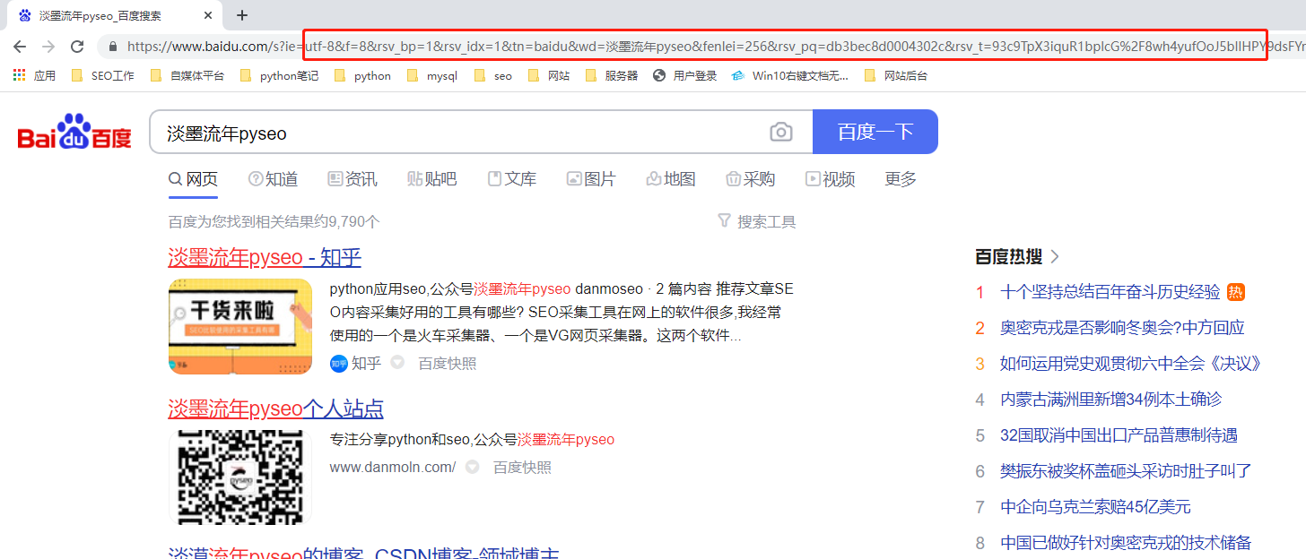The image size is (1306, 559).
Task: Switch to the 采购 tab
Action: pyautogui.click(x=750, y=179)
